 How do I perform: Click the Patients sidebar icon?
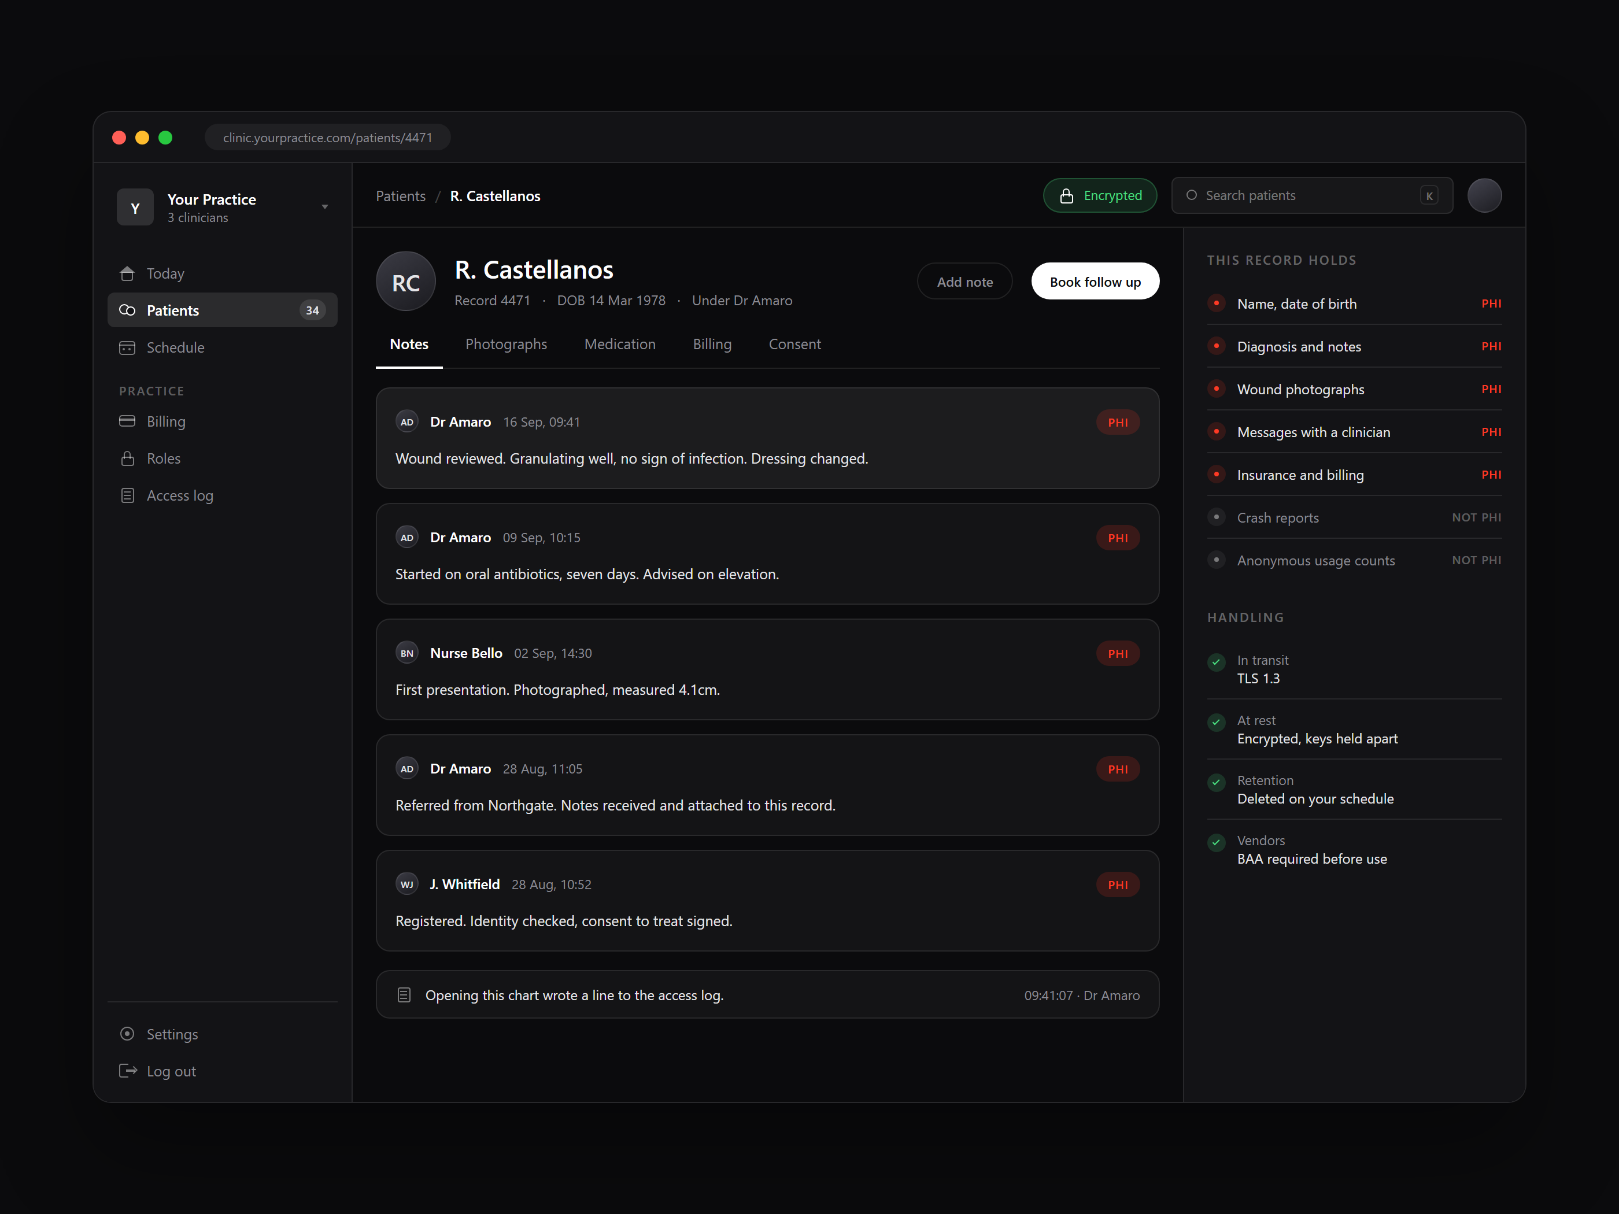(x=127, y=310)
